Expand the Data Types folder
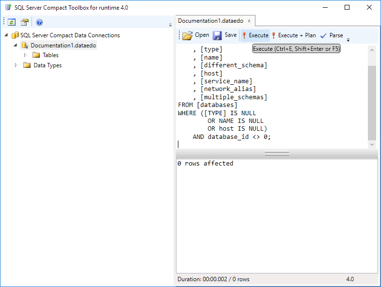This screenshot has height=287, width=381. pos(16,65)
